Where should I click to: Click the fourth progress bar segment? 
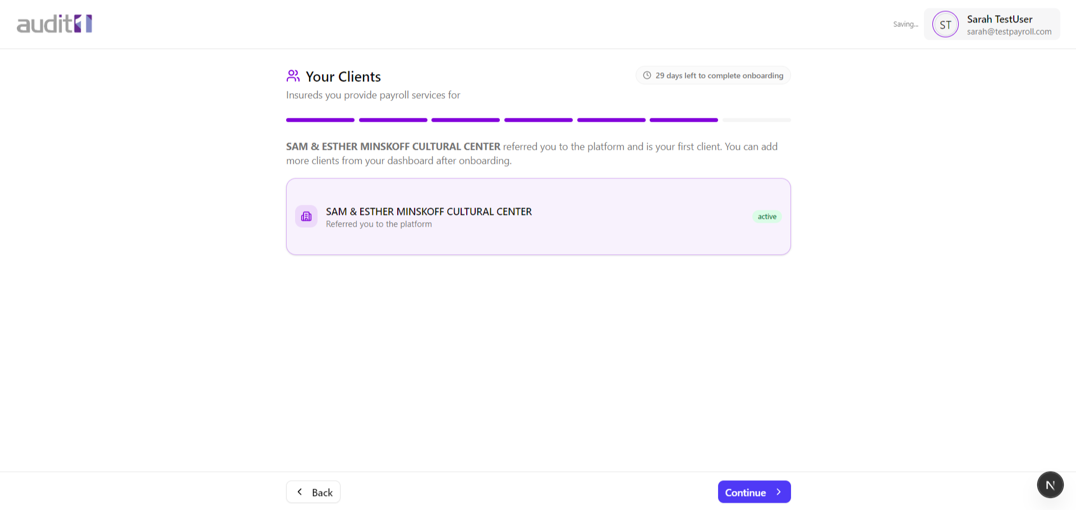point(539,120)
